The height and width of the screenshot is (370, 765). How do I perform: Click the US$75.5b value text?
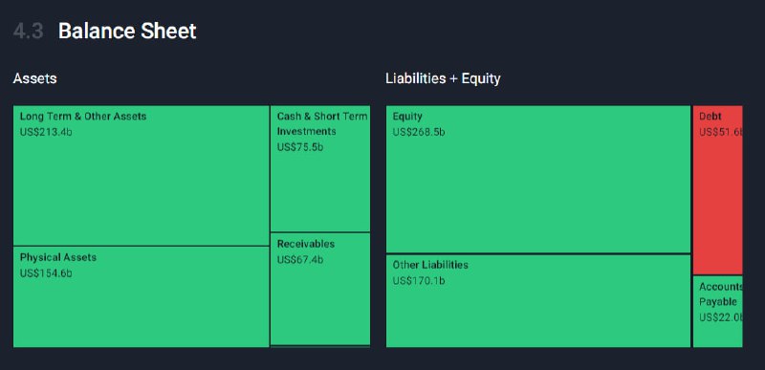300,147
